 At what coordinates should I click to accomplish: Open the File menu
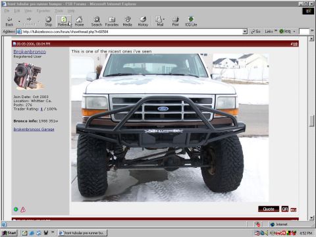pyautogui.click(x=7, y=11)
